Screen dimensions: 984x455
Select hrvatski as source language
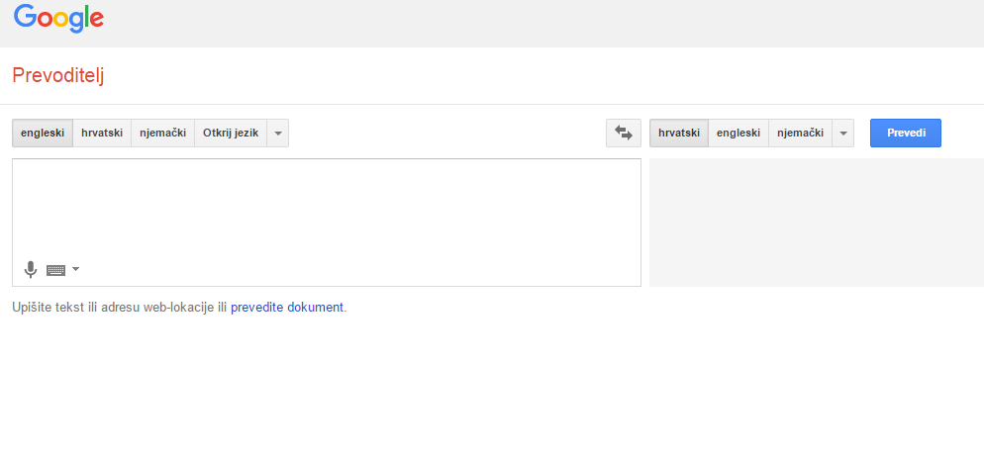(x=102, y=133)
